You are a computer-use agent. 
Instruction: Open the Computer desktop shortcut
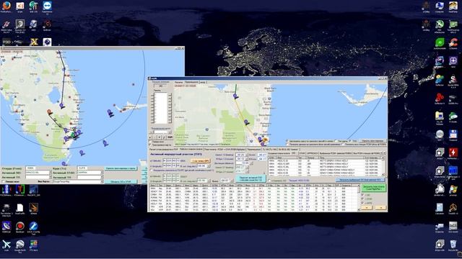440,6
